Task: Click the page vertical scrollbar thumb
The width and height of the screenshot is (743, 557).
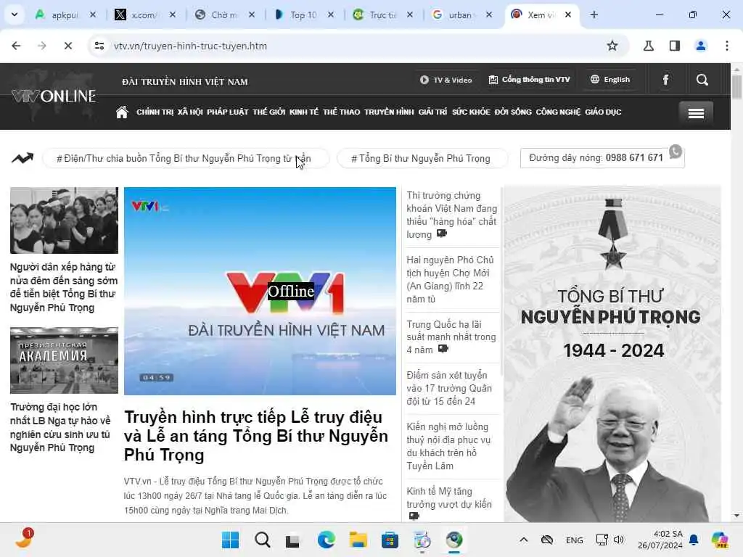Action: [x=736, y=87]
